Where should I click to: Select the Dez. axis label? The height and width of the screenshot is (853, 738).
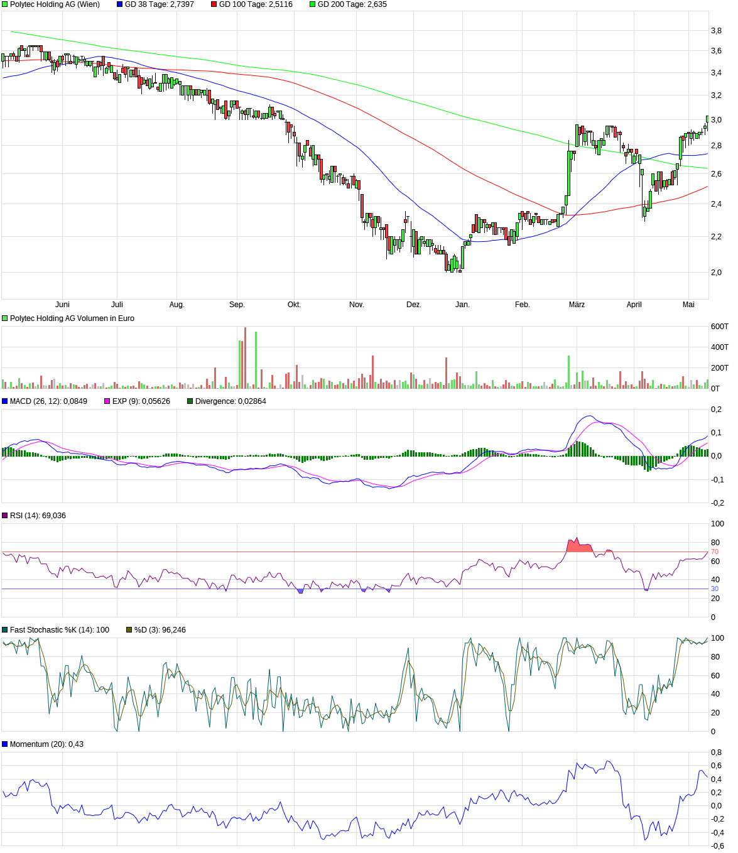coord(414,303)
